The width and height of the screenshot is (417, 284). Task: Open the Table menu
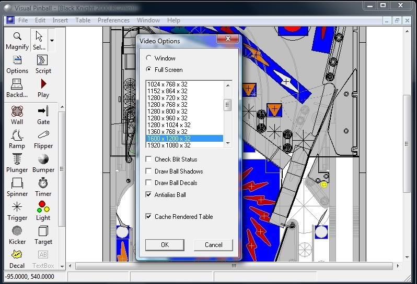tap(83, 20)
